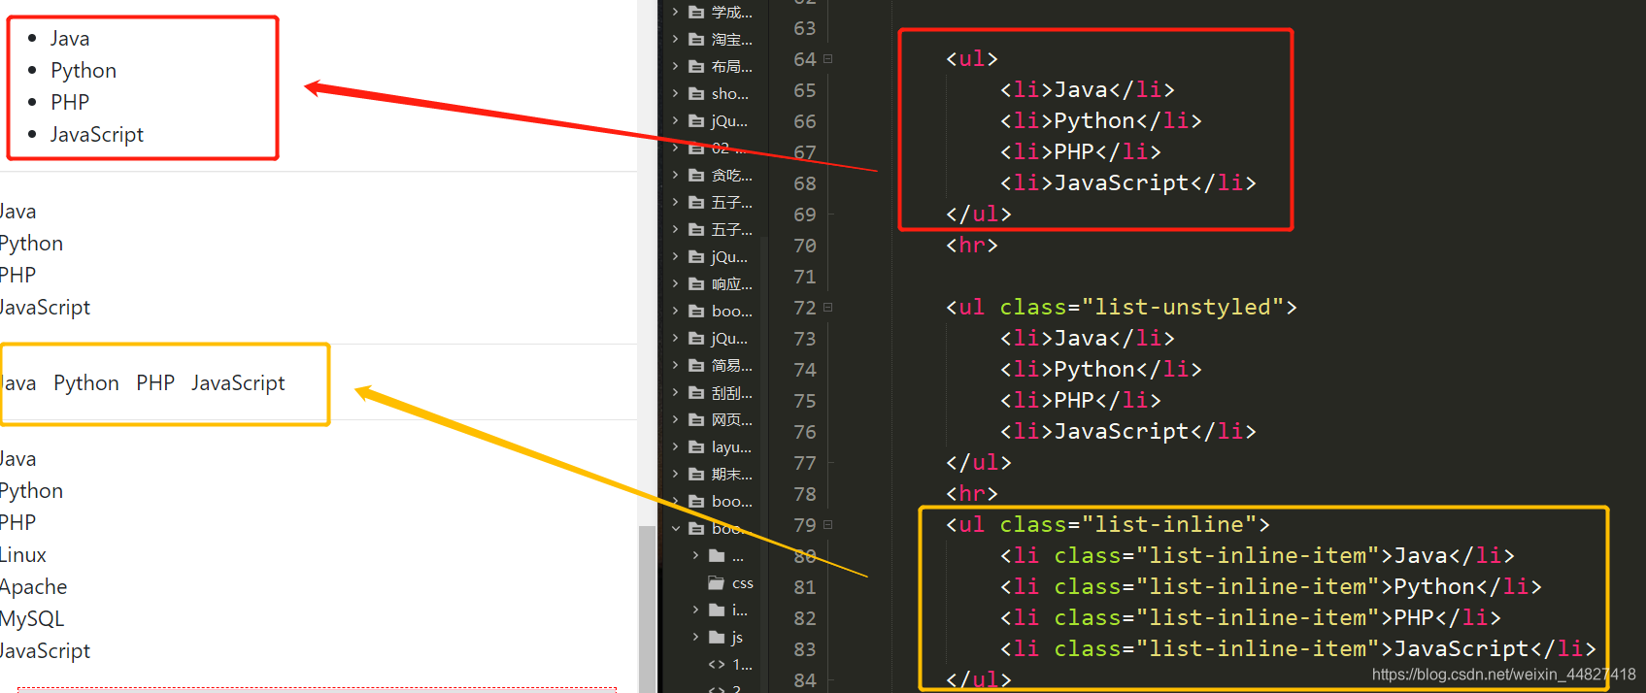Click the 响应 folder icon in sidebar
Screen dimensions: 1646x693
tap(696, 284)
